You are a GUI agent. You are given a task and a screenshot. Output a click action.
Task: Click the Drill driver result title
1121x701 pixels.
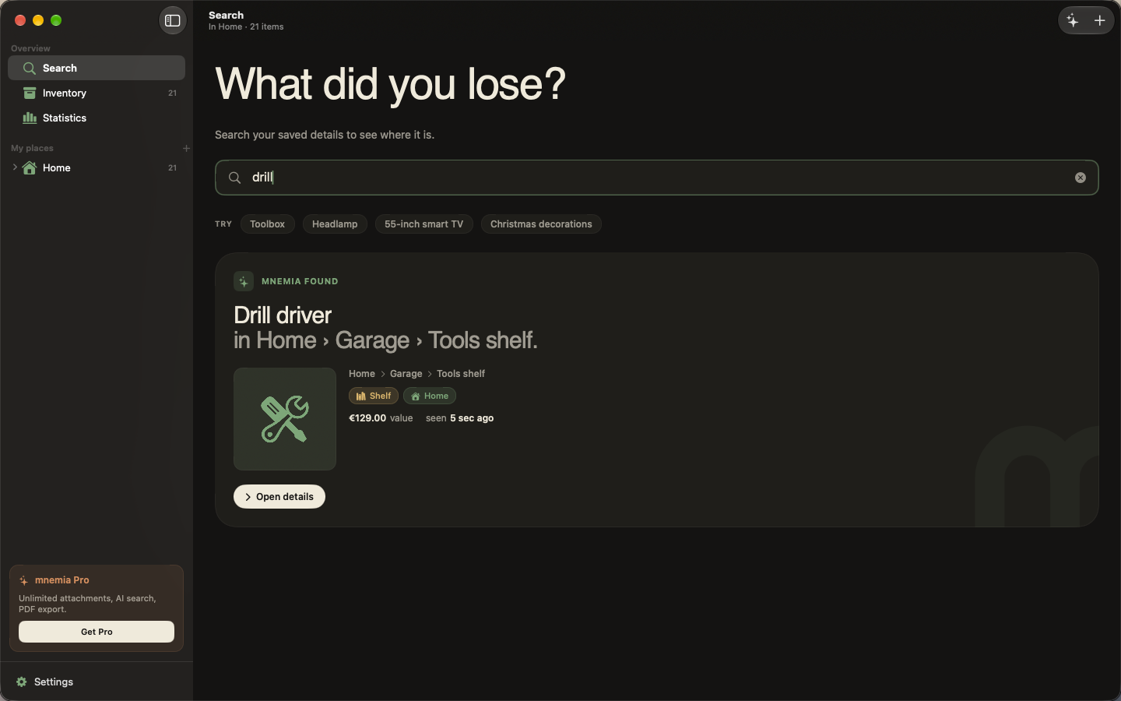[x=283, y=315]
